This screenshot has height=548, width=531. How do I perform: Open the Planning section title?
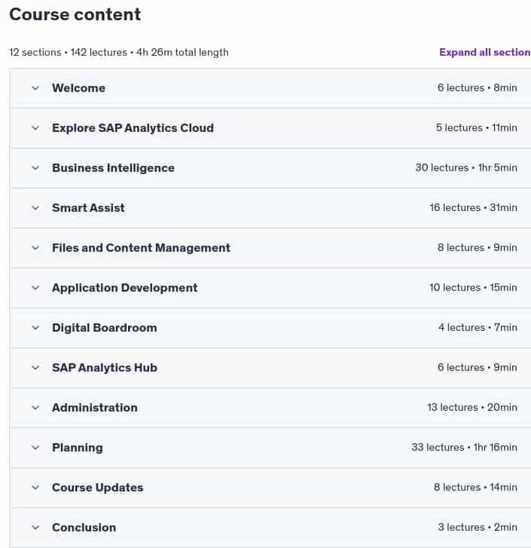click(x=78, y=448)
